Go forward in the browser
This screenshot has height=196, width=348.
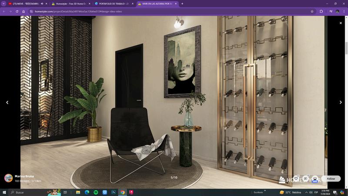click(x=10, y=11)
